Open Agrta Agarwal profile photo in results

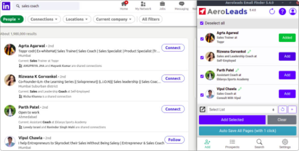click(x=10, y=50)
